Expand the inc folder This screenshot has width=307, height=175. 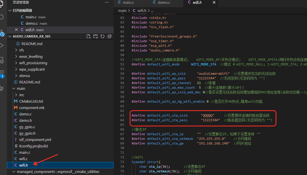click(x=16, y=95)
